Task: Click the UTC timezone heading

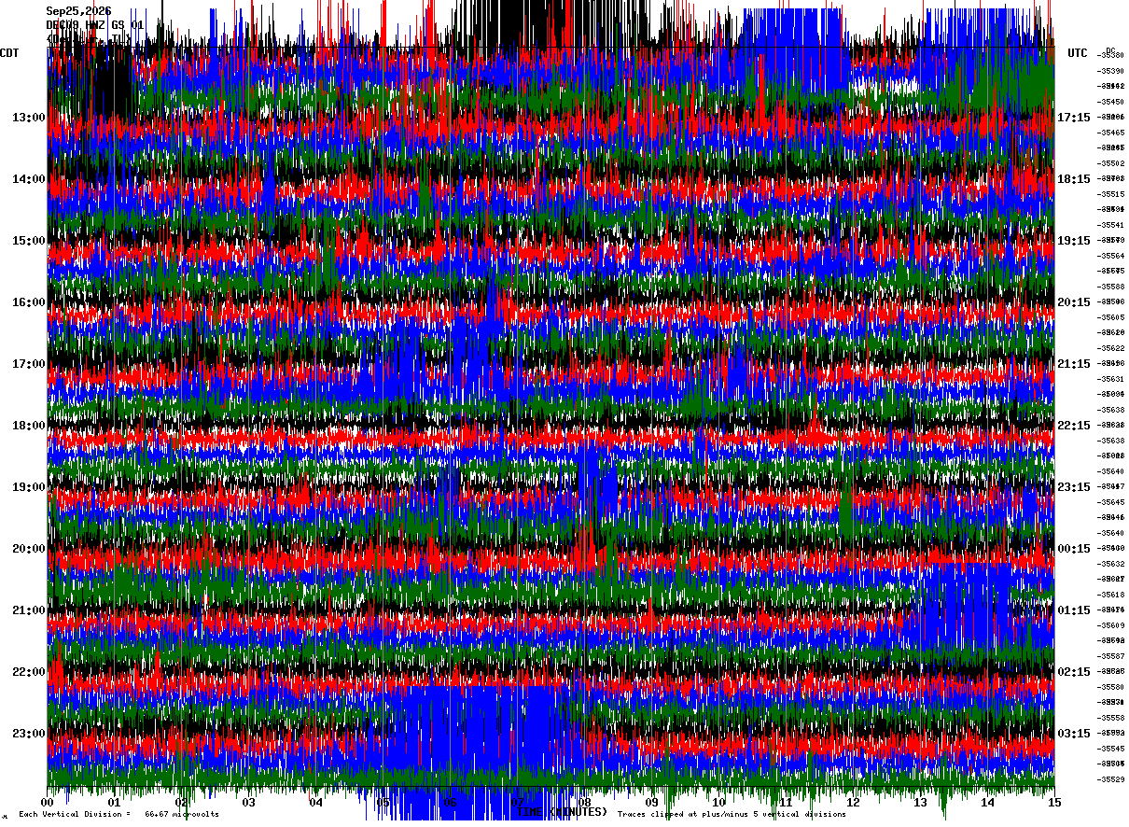Action: [x=1078, y=53]
